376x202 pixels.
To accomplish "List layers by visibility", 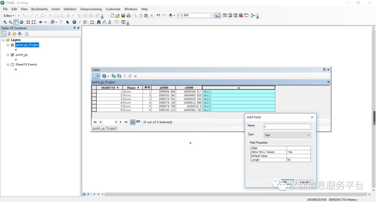I will pyautogui.click(x=14, y=34).
